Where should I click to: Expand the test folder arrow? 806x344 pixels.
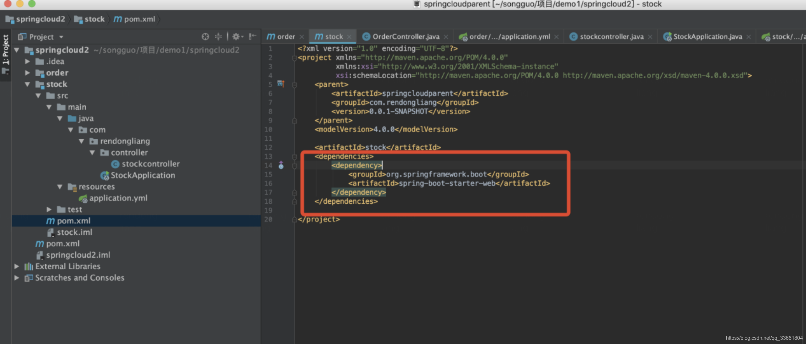[49, 209]
